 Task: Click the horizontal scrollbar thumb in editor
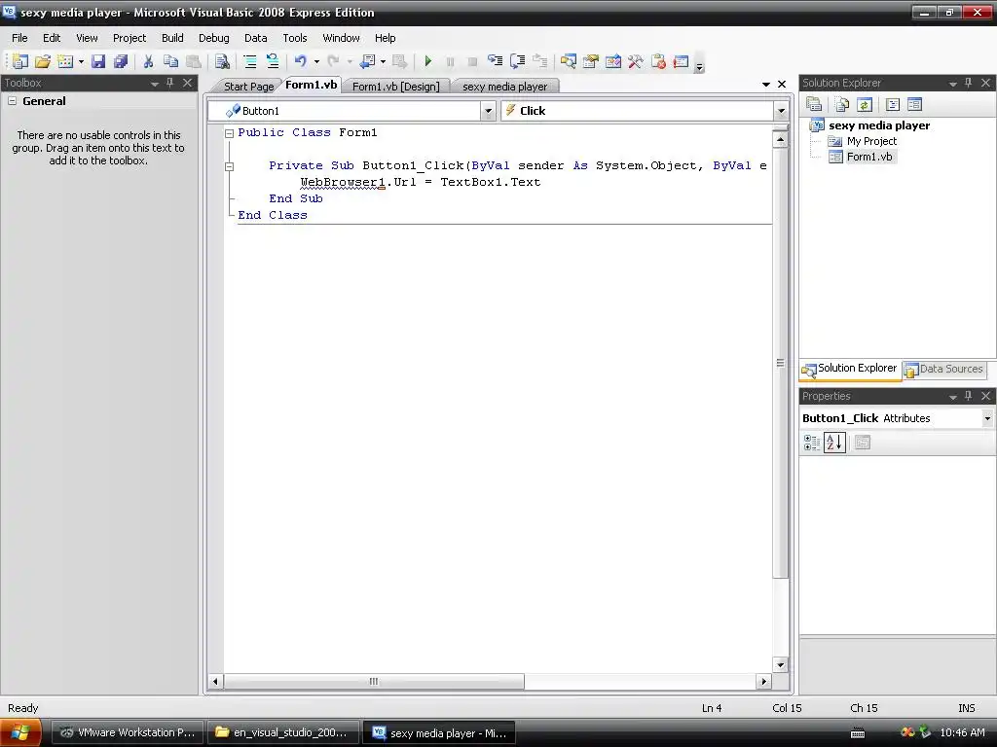374,682
